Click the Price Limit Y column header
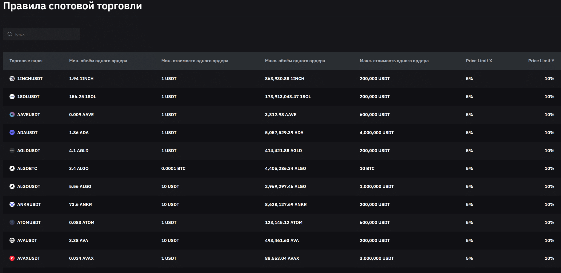561x273 pixels. pyautogui.click(x=541, y=61)
